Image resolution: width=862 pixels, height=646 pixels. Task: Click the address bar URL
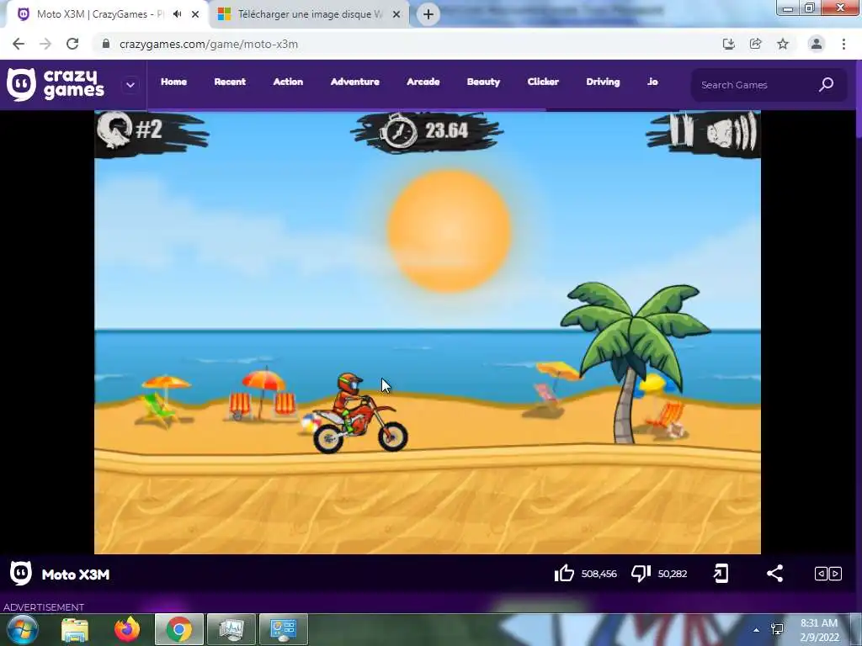[209, 45]
